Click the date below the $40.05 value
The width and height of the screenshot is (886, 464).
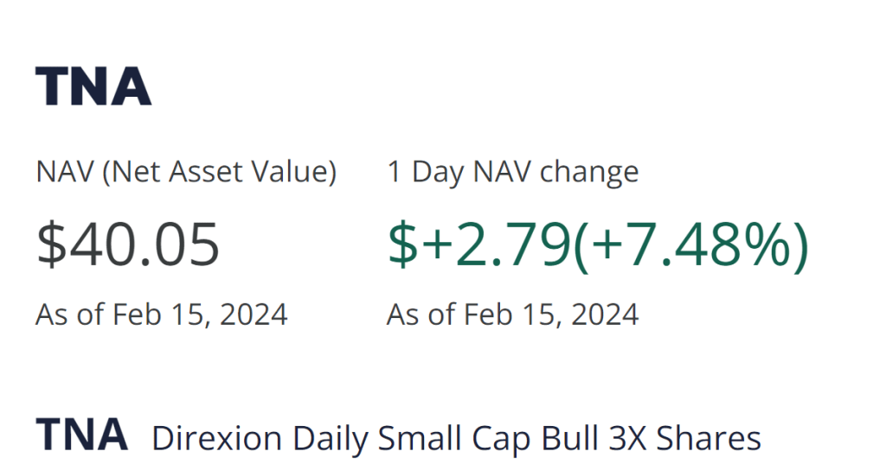162,315
